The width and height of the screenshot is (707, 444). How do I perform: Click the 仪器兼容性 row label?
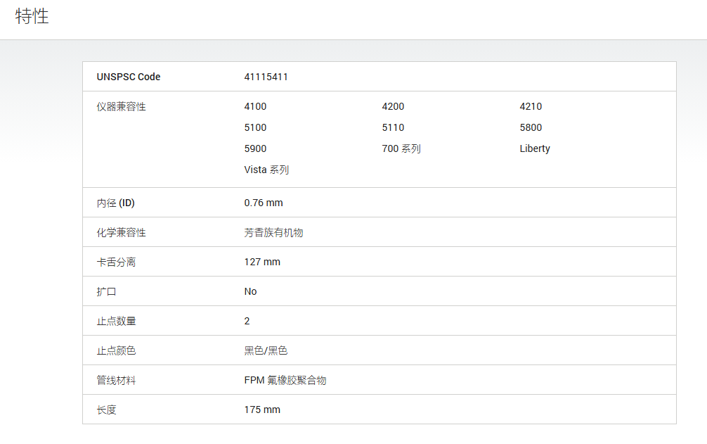(122, 106)
